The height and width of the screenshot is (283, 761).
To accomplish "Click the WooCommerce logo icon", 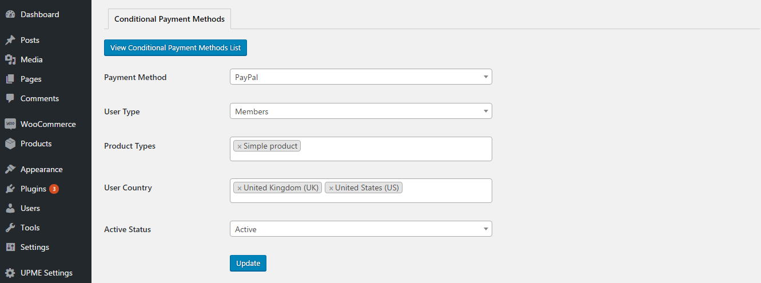I will pyautogui.click(x=10, y=124).
